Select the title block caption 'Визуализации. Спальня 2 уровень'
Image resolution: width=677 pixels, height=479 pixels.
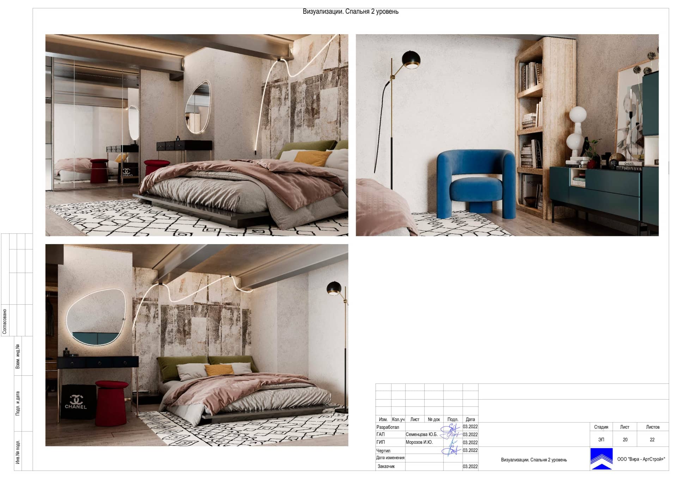click(x=534, y=460)
